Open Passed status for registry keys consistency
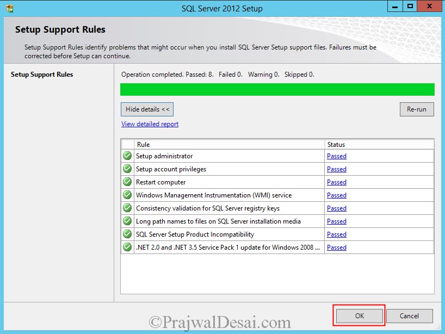This screenshot has height=334, width=445. pos(337,208)
